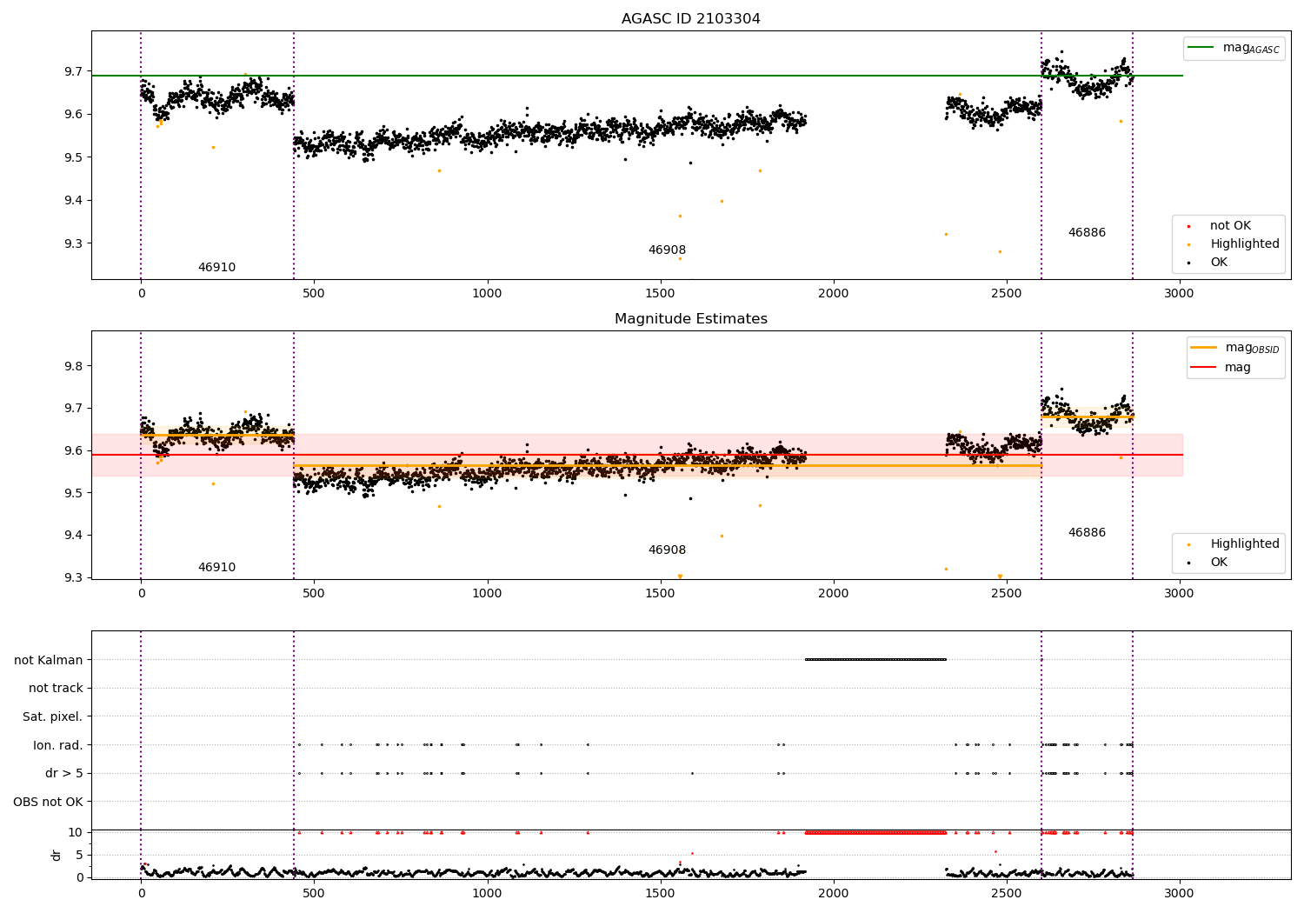Click the 9.5 y-tick in the top plot
This screenshot has height=913, width=1304.
coord(72,157)
